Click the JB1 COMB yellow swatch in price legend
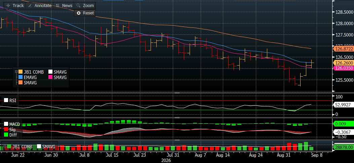Viewport: 354px width, 163px height. pos(20,72)
